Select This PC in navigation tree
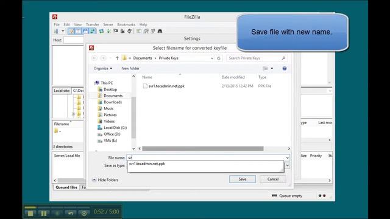 tap(107, 83)
